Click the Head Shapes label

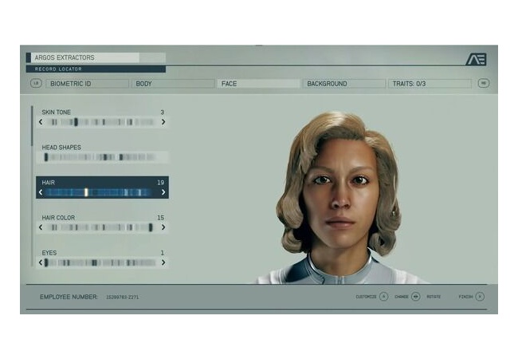coord(61,148)
